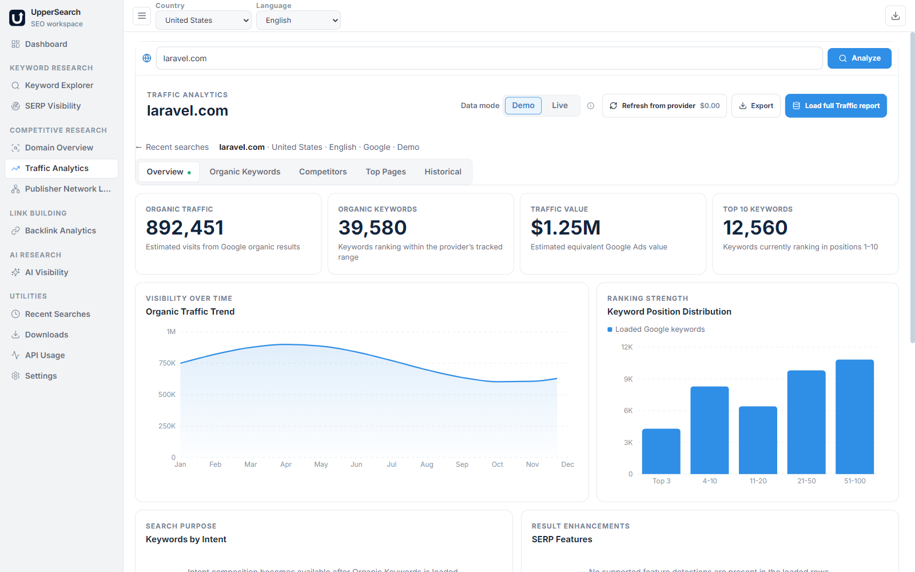View the Historical tab

point(443,172)
